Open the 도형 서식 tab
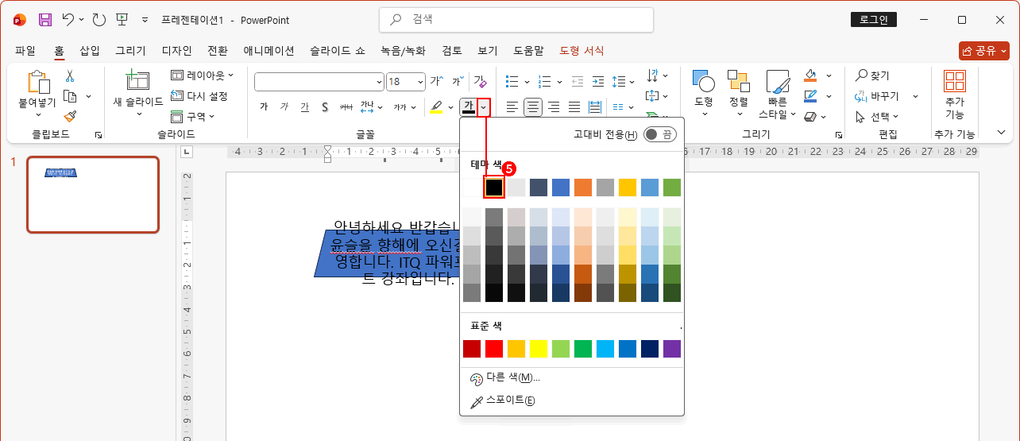The image size is (1020, 441). point(581,51)
